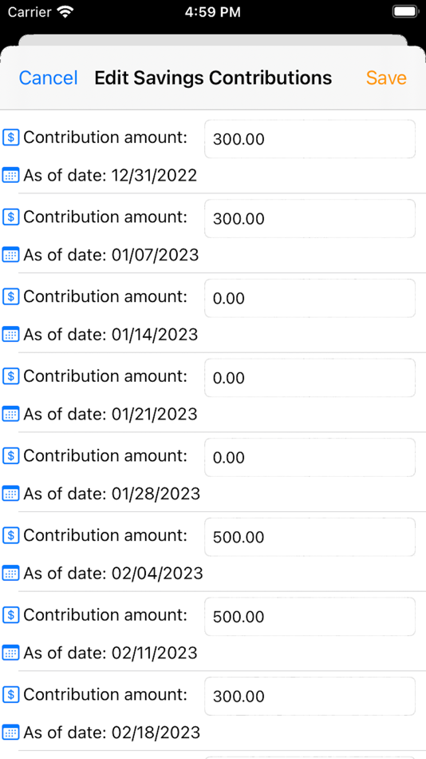
Task: Edit the 300.00 amount for 01/07/2023
Action: pos(310,218)
